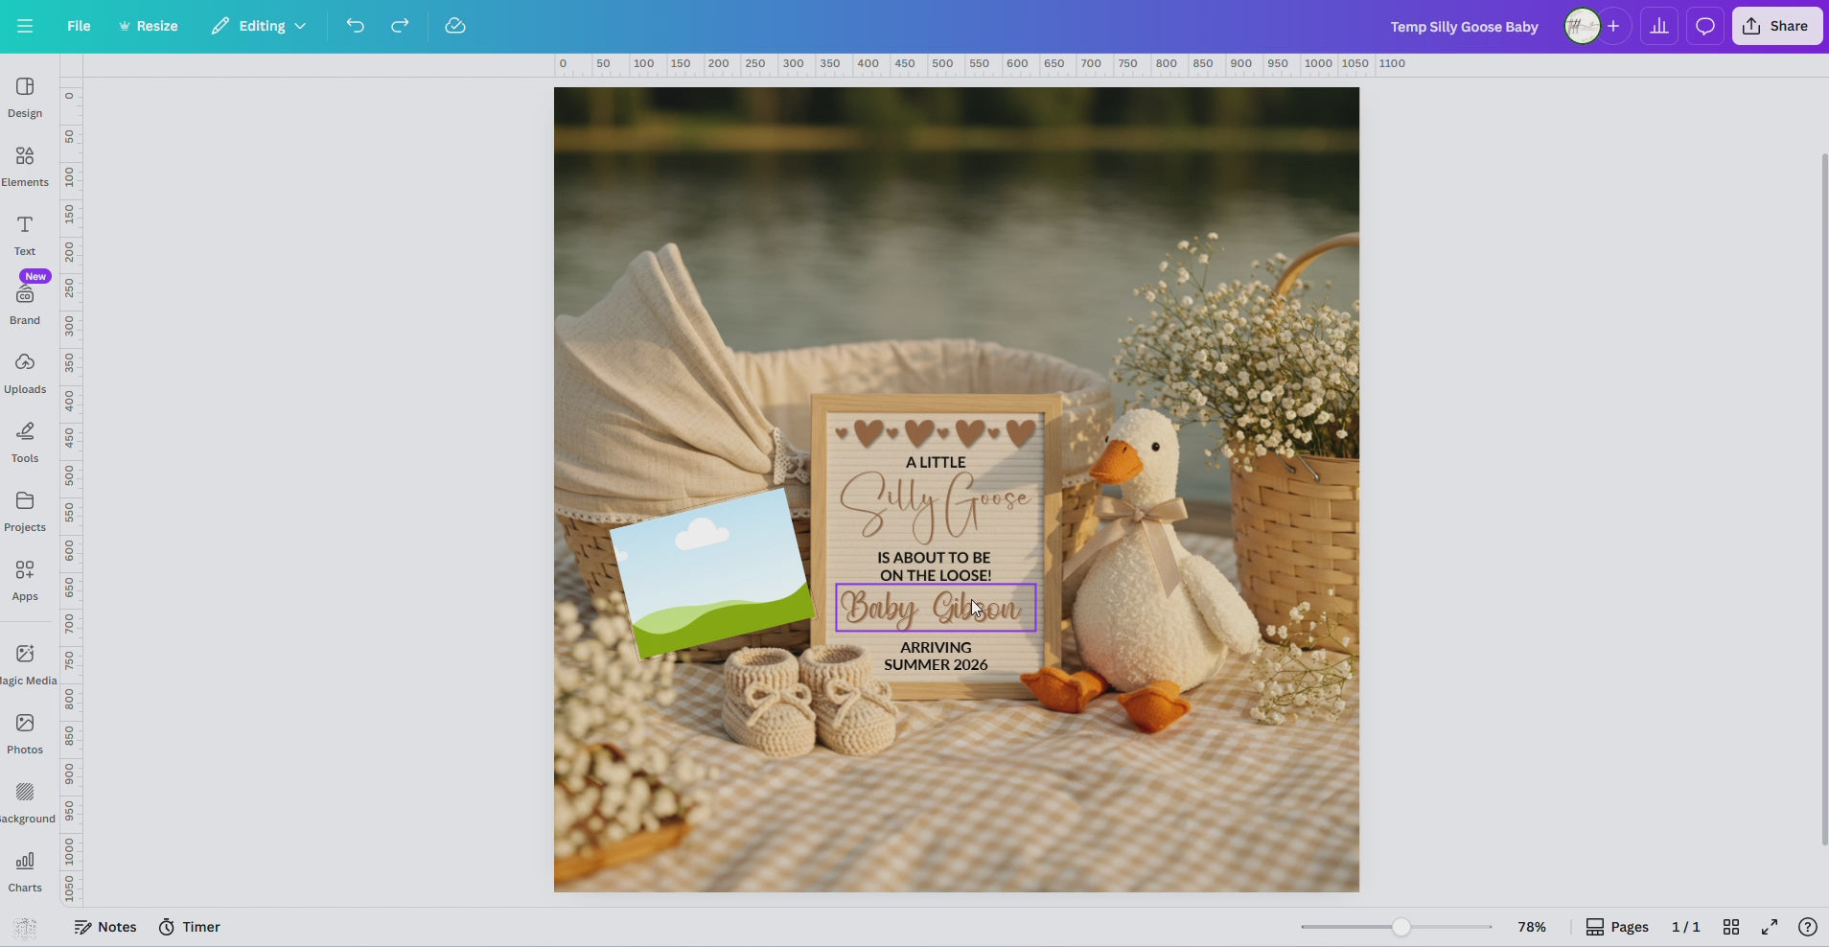Toggle the Notes panel

click(x=106, y=927)
